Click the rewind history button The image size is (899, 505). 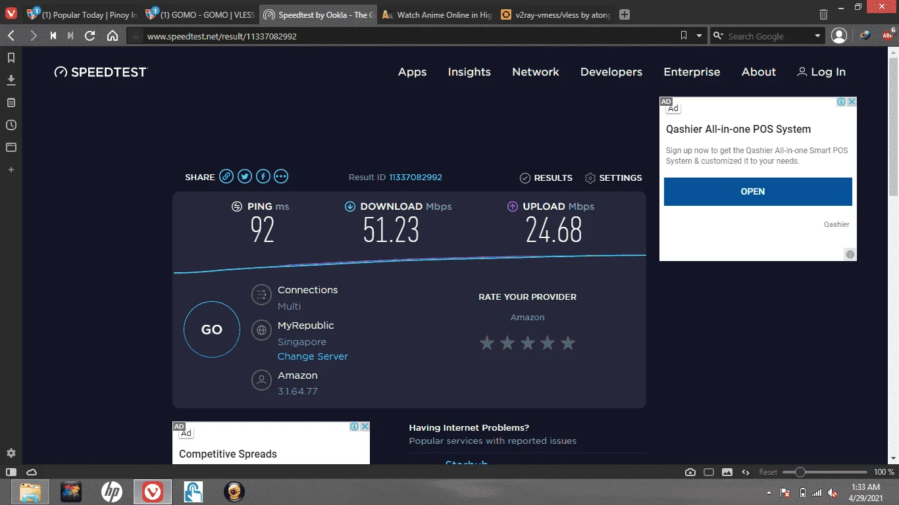point(53,36)
